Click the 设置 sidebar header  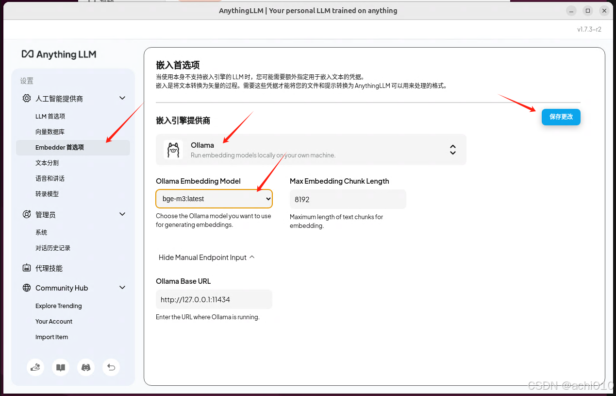pyautogui.click(x=27, y=81)
